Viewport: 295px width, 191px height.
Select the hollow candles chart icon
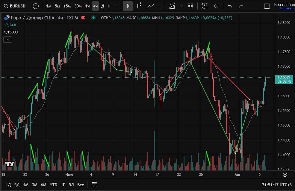pos(139,6)
